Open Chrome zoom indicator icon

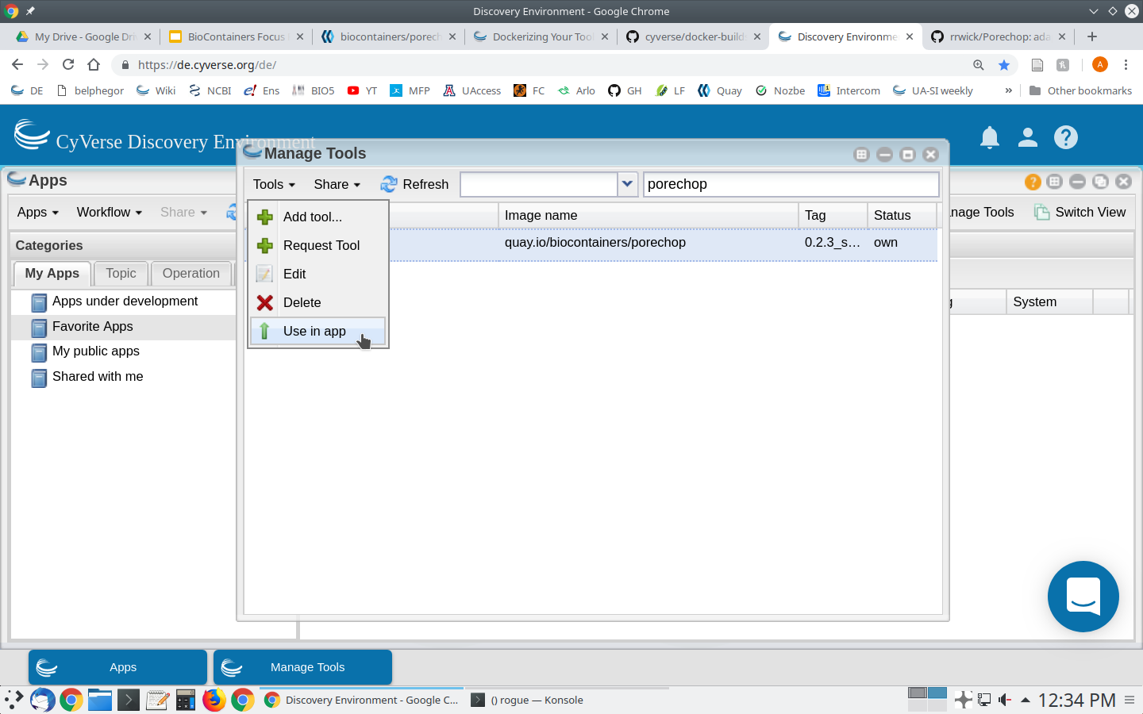pos(979,65)
